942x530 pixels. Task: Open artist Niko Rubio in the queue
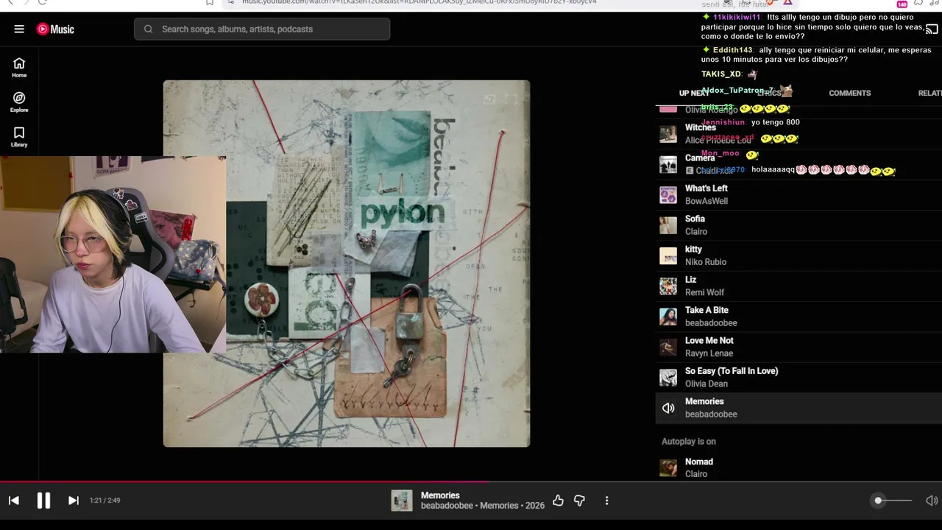pos(706,262)
